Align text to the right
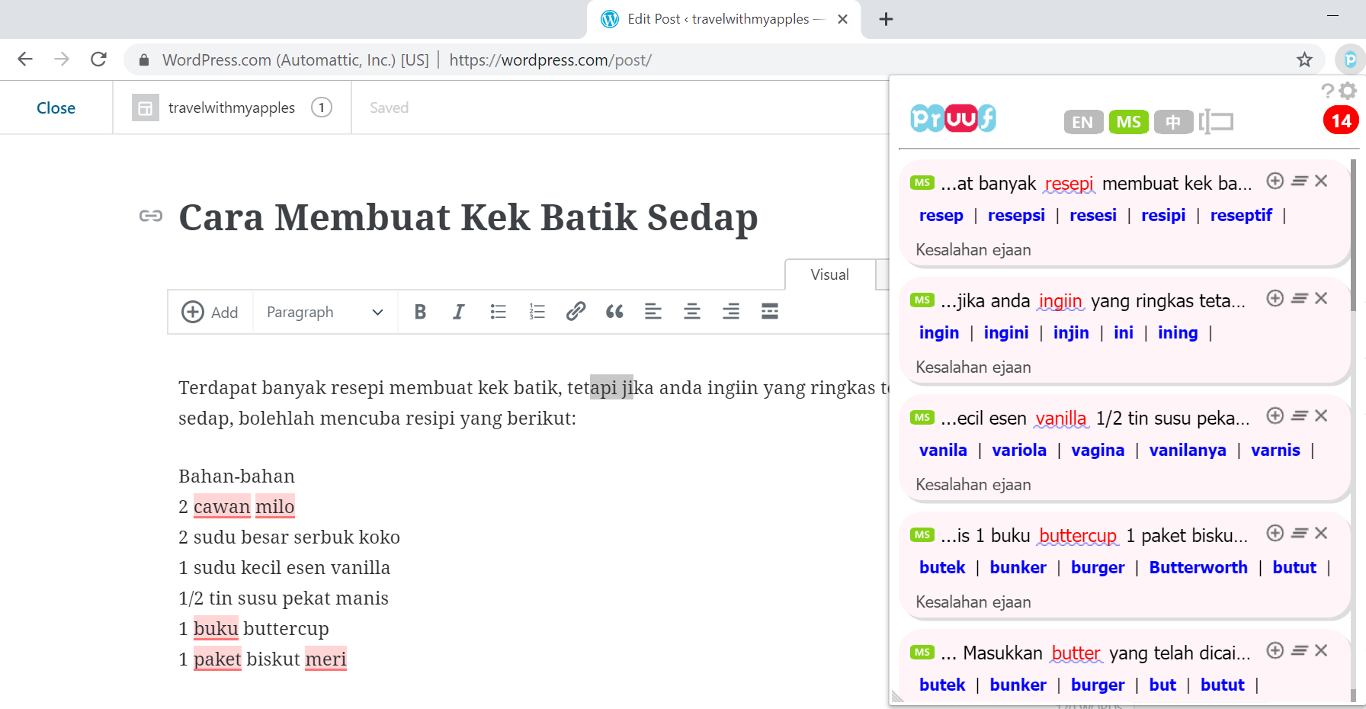Viewport: 1366px width, 709px height. pyautogui.click(x=731, y=311)
